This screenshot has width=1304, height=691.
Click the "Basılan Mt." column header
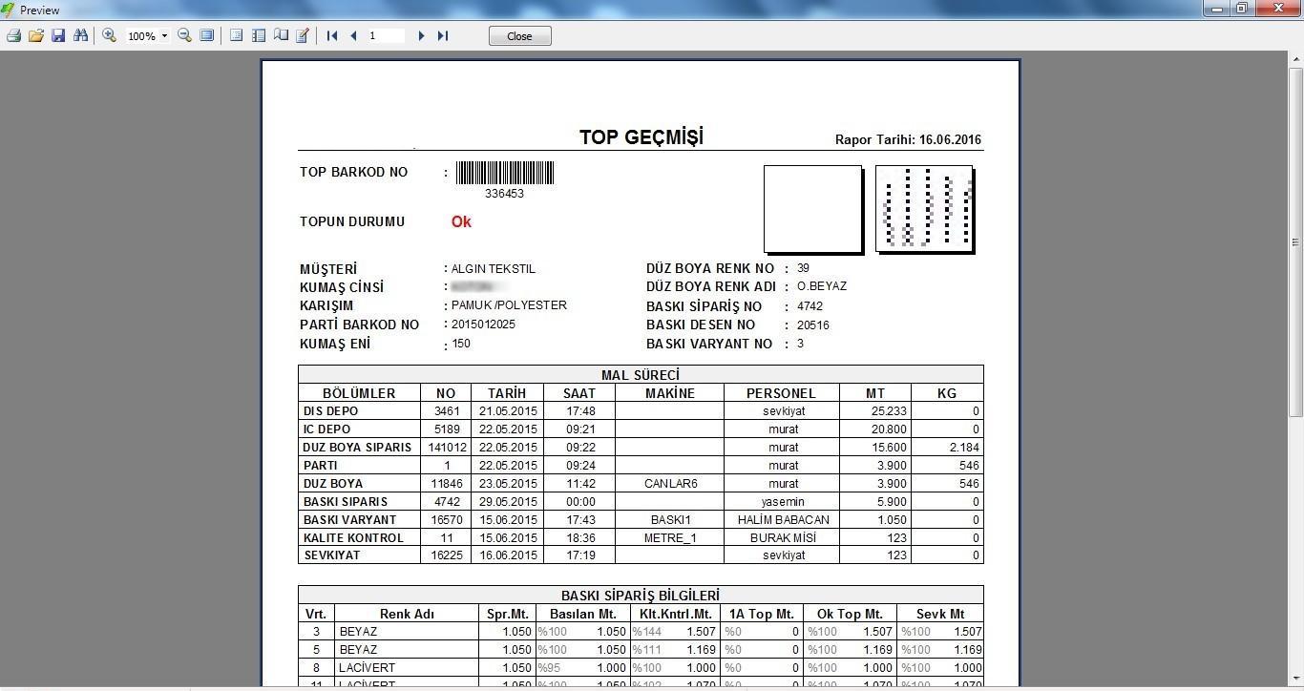(582, 614)
